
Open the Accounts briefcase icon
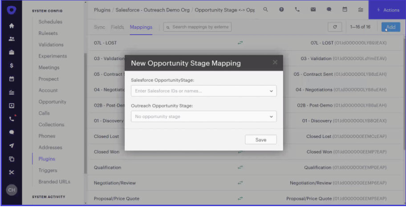click(12, 53)
